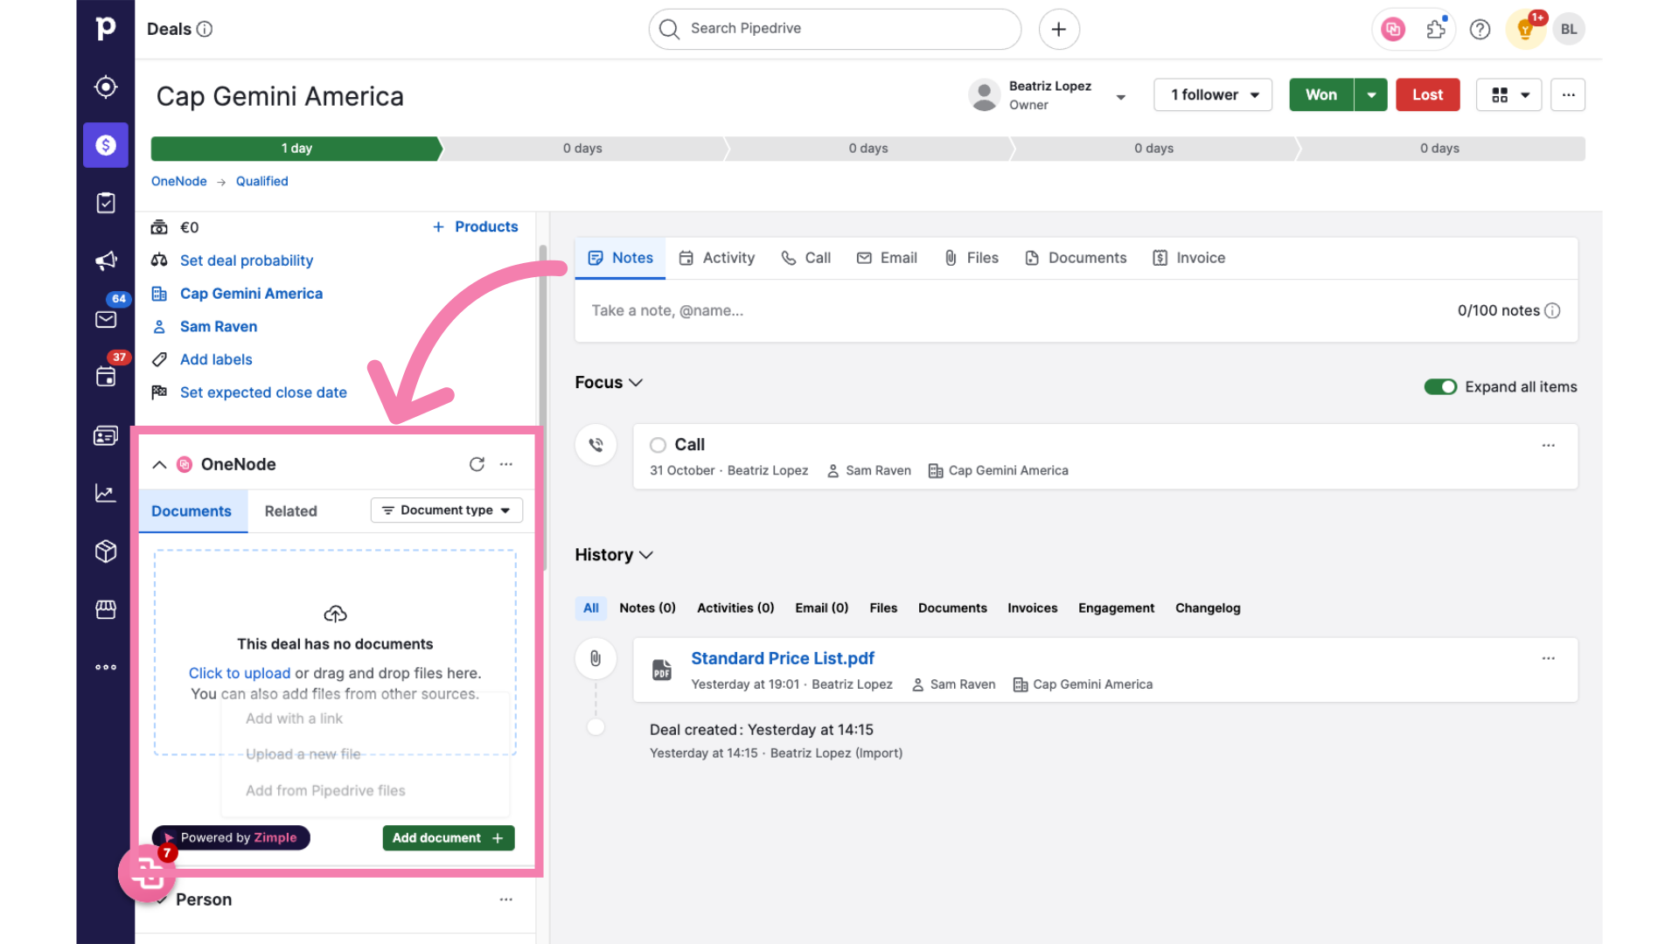
Task: Open the BL user avatar menu
Action: click(1569, 29)
